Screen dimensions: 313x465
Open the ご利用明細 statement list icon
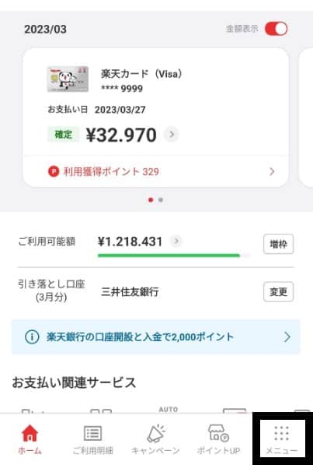(92, 433)
